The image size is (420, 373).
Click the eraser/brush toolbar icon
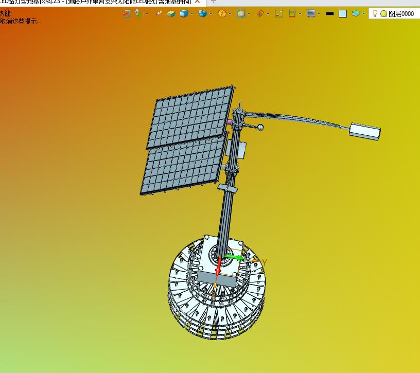[159, 13]
